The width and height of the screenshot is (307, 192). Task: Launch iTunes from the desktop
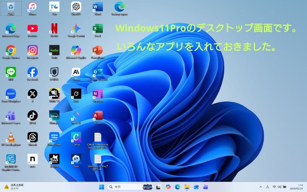click(x=32, y=9)
